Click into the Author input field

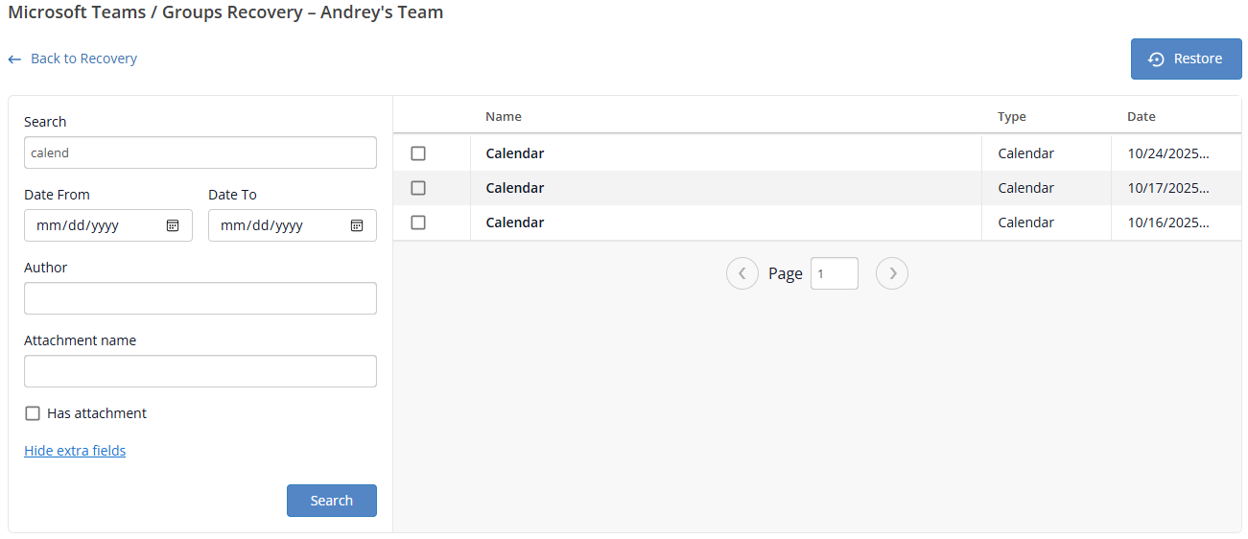(200, 298)
